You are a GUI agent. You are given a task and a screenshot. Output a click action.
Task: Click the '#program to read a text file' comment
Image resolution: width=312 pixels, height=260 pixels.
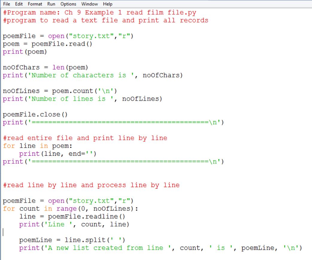[x=105, y=20]
